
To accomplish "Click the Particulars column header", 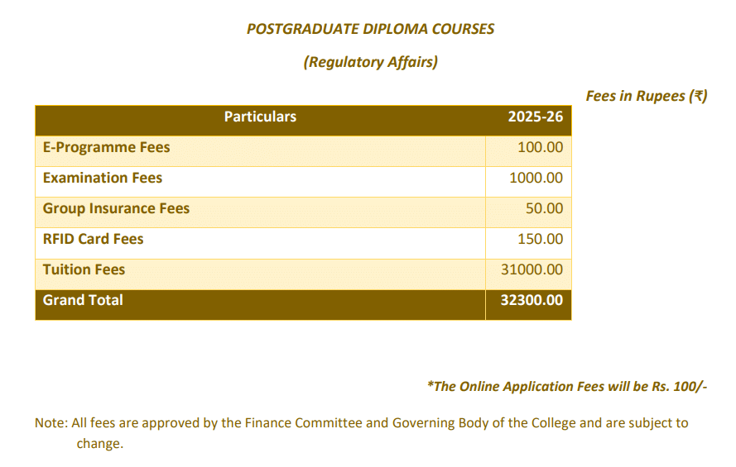I will 260,117.
